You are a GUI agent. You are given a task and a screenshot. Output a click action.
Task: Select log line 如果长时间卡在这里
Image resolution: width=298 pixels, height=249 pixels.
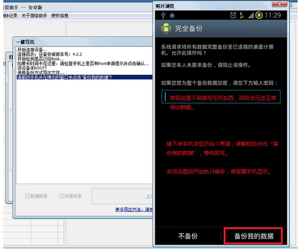[83, 63]
